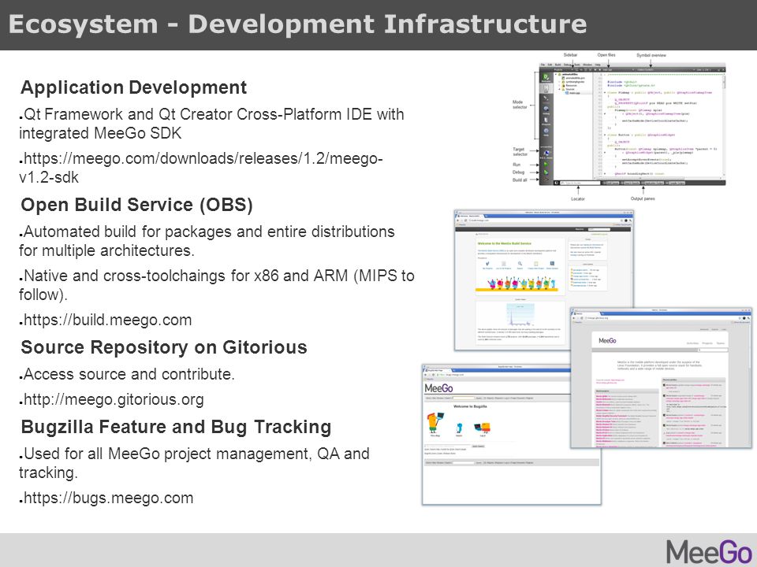Click the Log In mascot icon in Bugzilla
The width and height of the screenshot is (757, 567).
pos(483,428)
